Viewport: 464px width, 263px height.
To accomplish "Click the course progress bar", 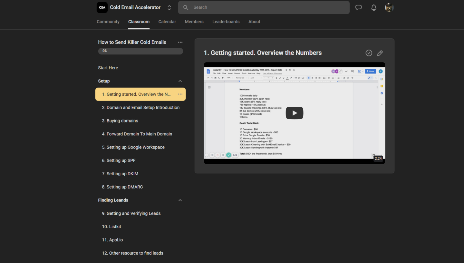I will pyautogui.click(x=140, y=51).
